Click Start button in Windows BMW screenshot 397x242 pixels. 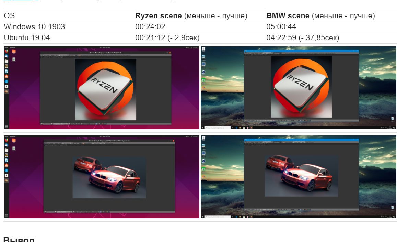point(202,217)
